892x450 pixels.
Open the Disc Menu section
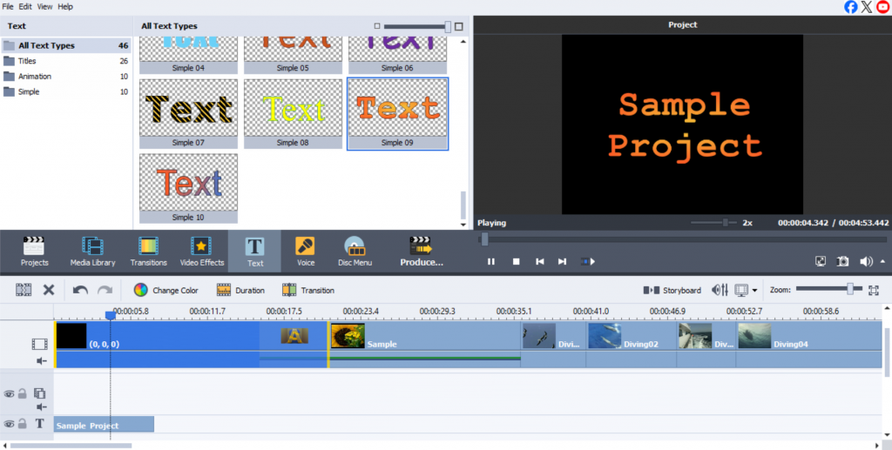click(x=355, y=251)
